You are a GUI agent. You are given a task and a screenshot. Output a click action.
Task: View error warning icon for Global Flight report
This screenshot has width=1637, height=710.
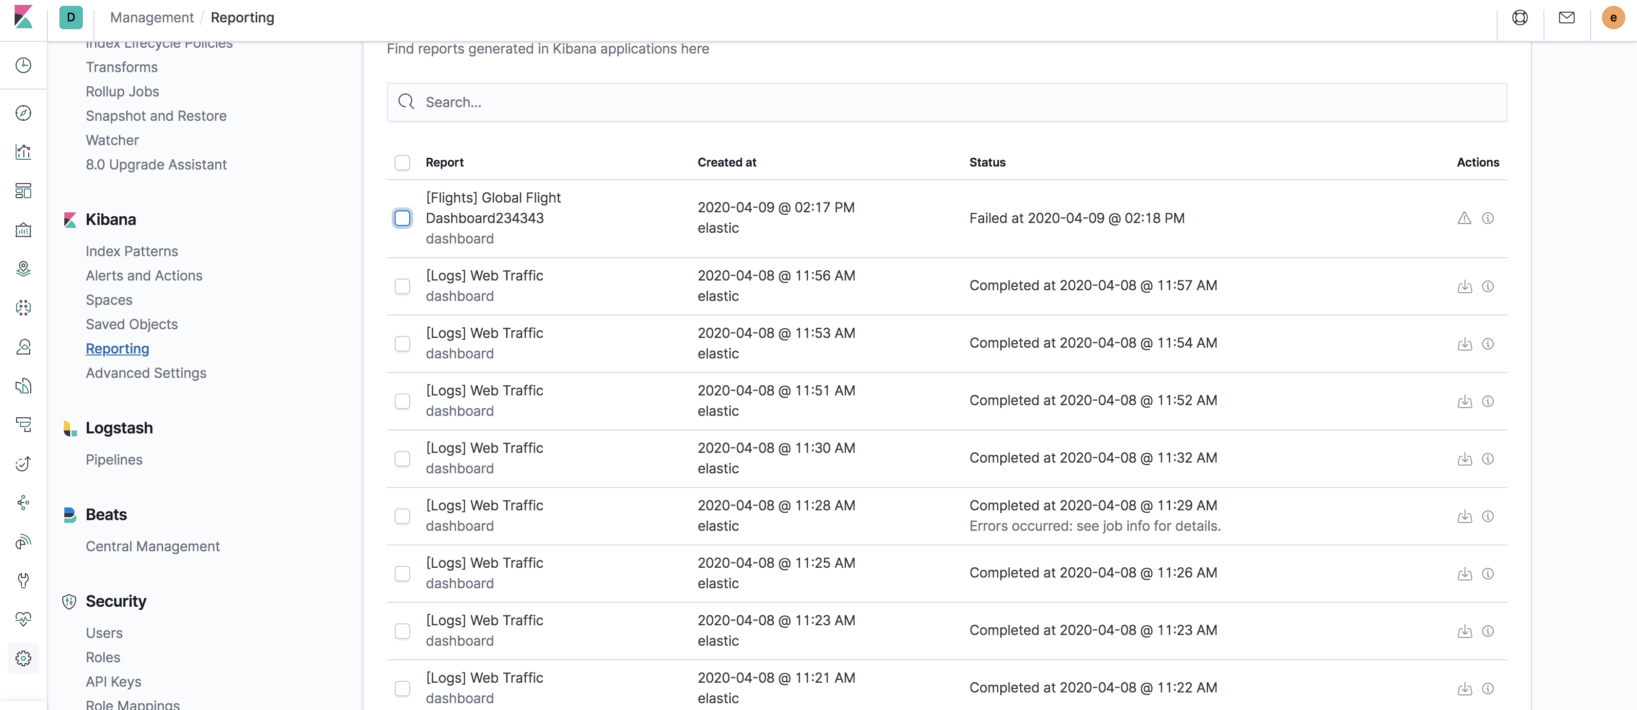point(1465,218)
